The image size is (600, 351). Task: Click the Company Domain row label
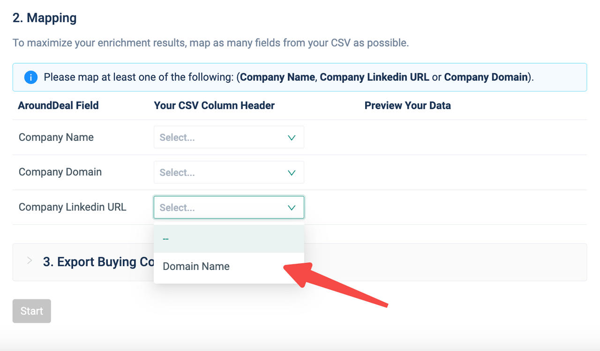60,172
